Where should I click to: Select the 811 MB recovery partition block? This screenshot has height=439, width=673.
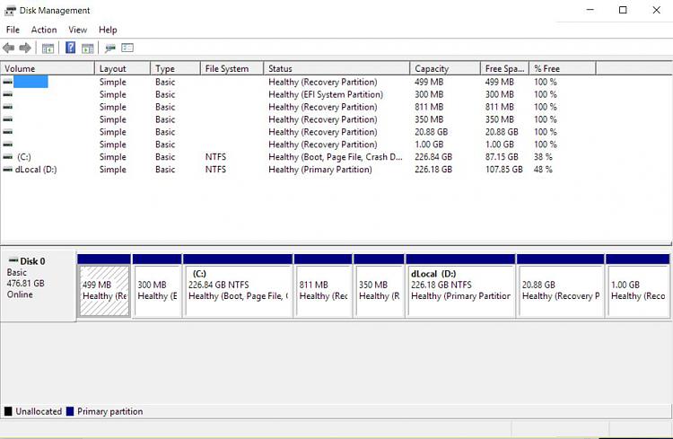point(324,291)
